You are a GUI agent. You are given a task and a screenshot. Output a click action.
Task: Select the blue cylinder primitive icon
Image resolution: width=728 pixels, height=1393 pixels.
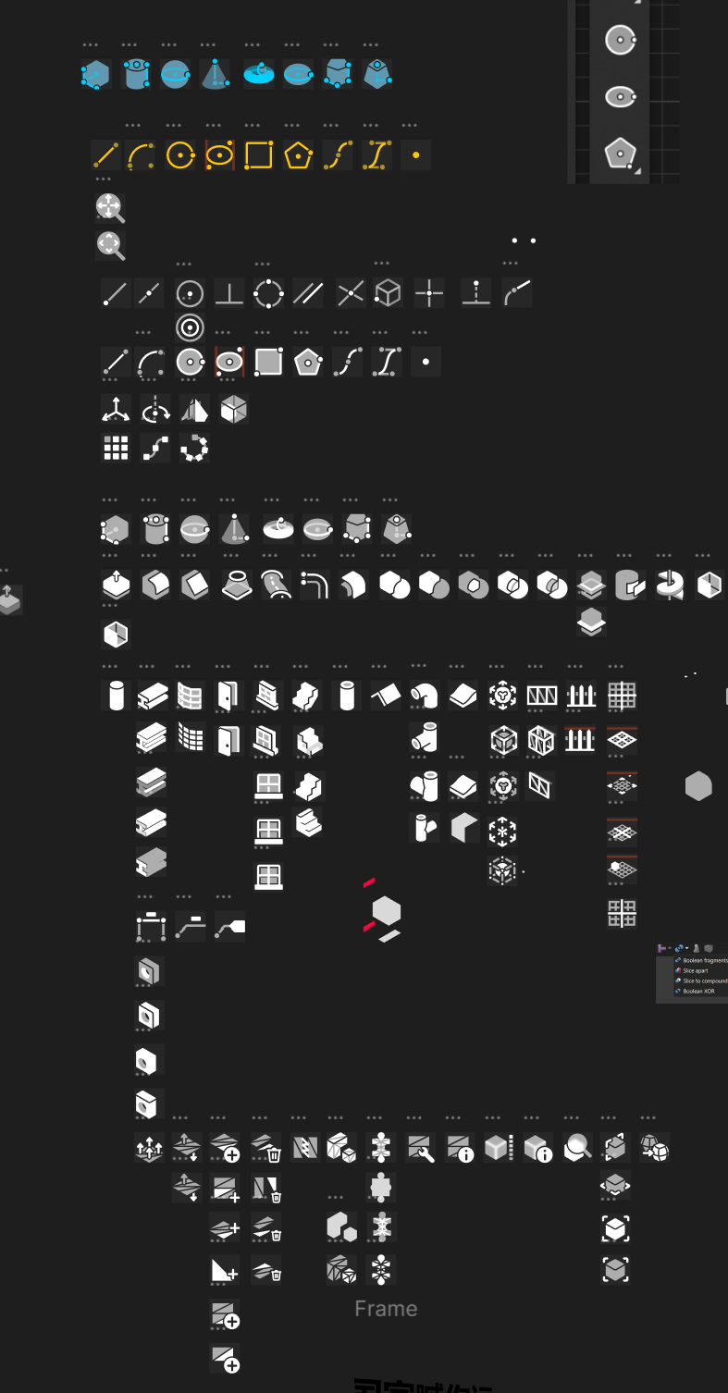pyautogui.click(x=137, y=74)
